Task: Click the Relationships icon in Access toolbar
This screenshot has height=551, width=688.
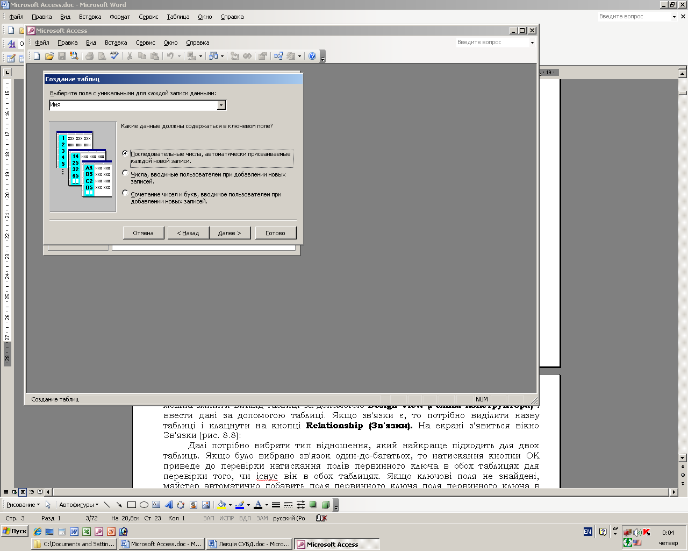Action: click(278, 56)
